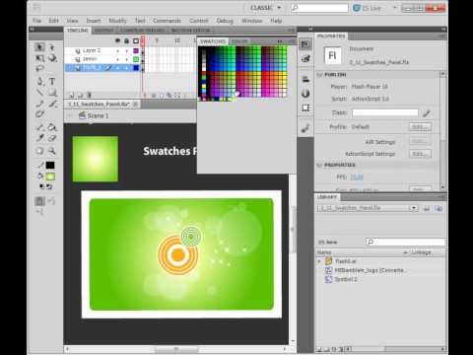Image resolution: width=473 pixels, height=355 pixels.
Task: Select the Line tool
Action: [x=40, y=93]
